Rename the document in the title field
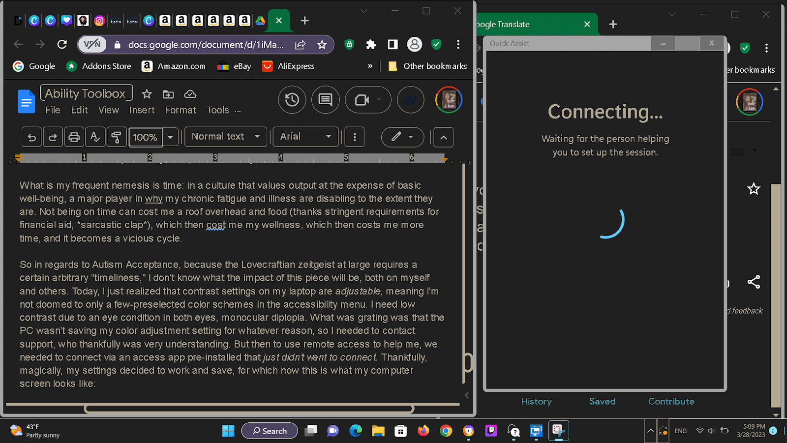 tap(86, 93)
